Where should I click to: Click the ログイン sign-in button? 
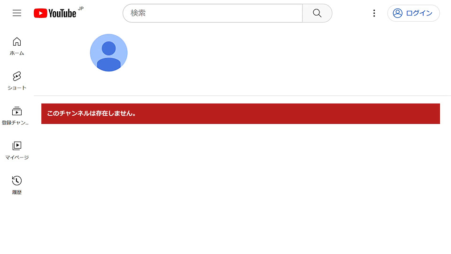coord(413,13)
